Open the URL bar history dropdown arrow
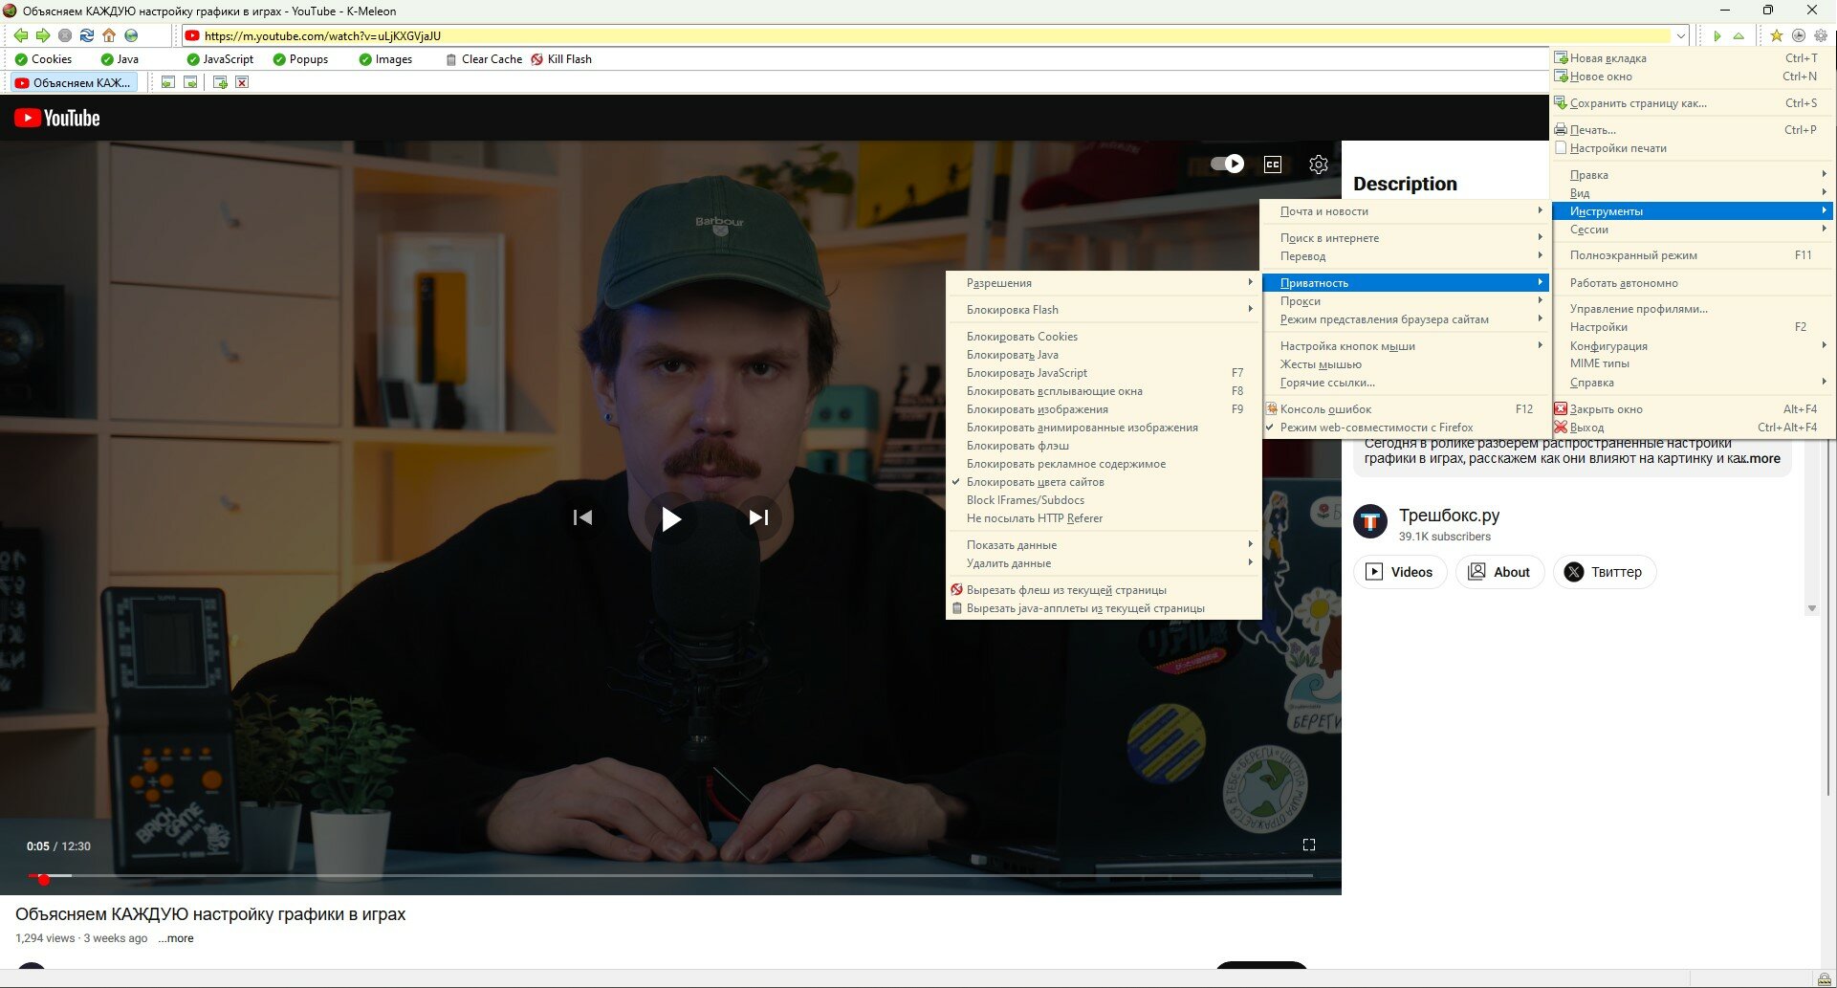 pos(1680,36)
